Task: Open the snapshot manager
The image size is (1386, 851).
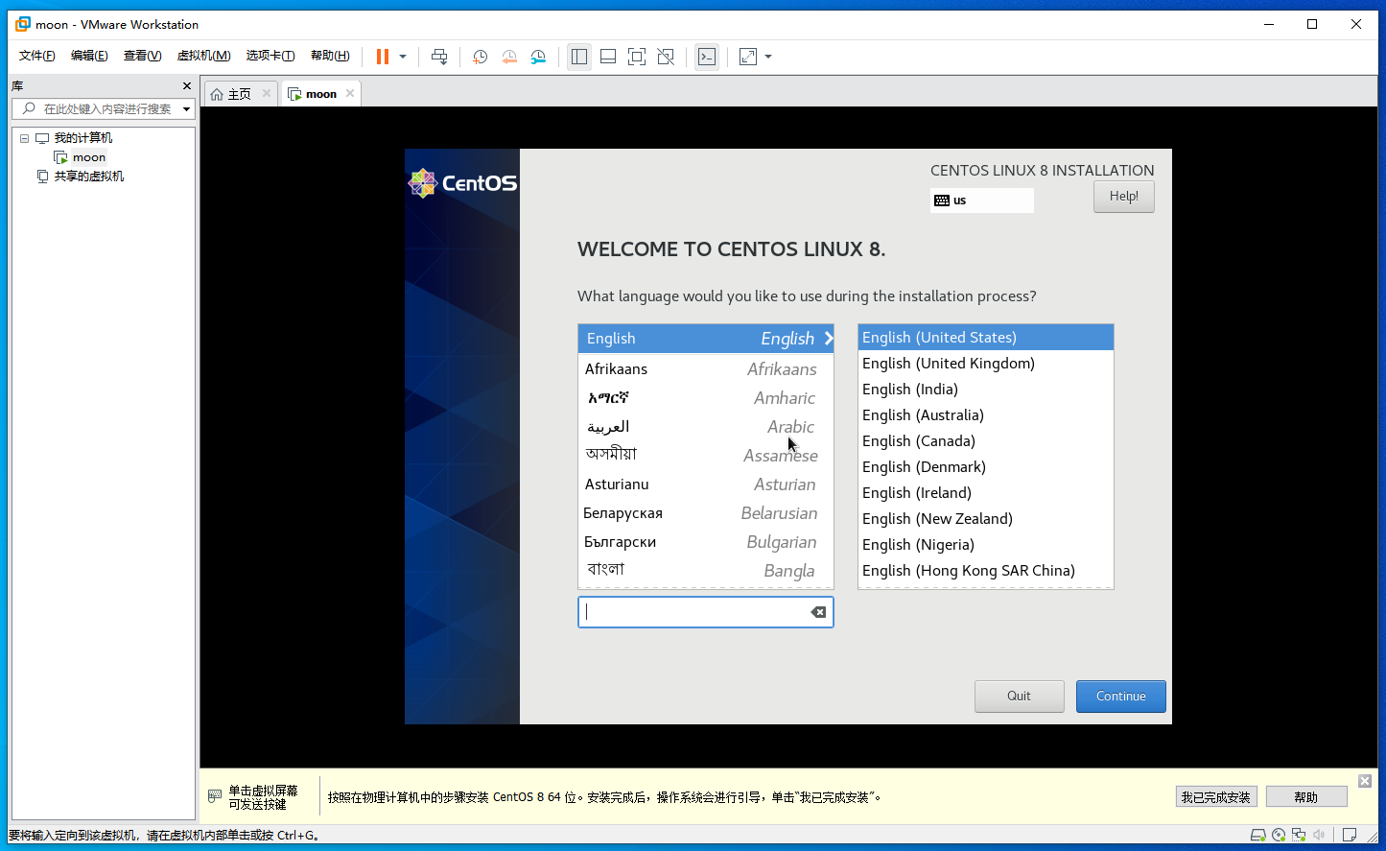Action: pyautogui.click(x=538, y=57)
